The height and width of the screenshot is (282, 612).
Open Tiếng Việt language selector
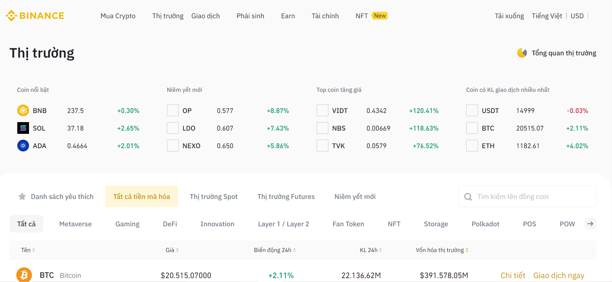[547, 16]
